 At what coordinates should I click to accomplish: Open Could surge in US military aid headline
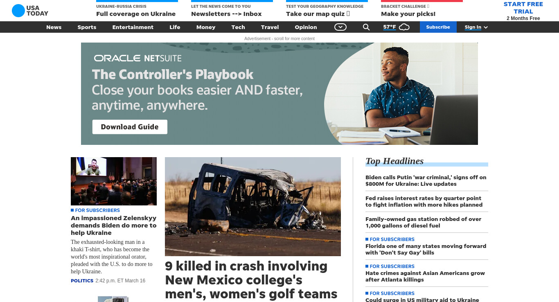coord(422,300)
